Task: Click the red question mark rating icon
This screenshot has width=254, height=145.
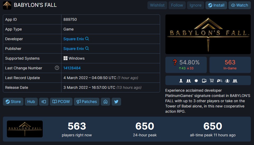Action: [x=175, y=63]
